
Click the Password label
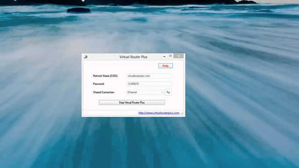pyautogui.click(x=99, y=84)
